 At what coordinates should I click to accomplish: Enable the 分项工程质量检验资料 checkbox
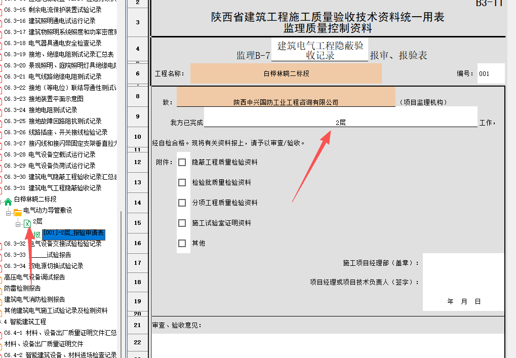point(182,203)
